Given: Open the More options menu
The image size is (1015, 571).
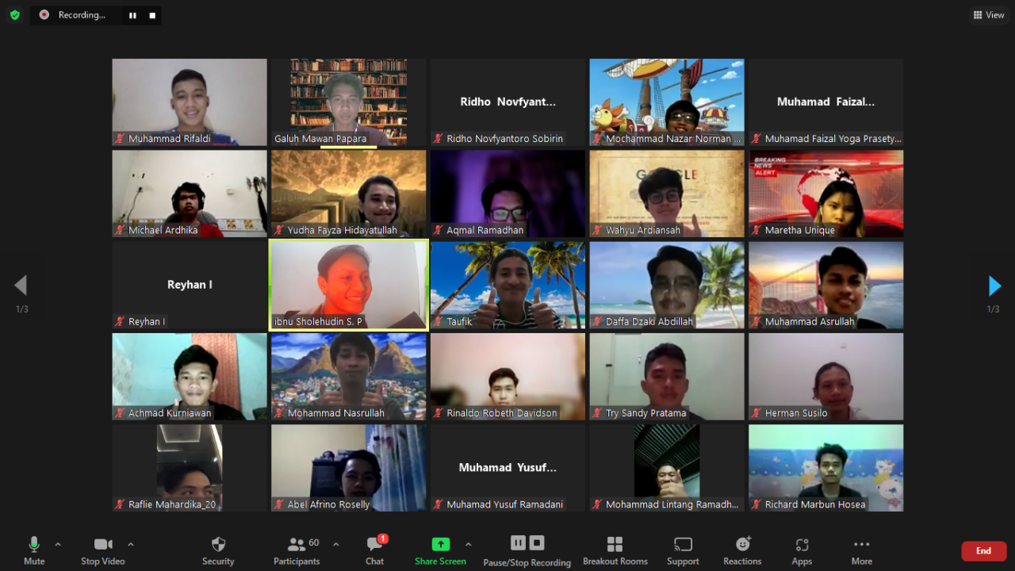Looking at the screenshot, I should [x=861, y=545].
